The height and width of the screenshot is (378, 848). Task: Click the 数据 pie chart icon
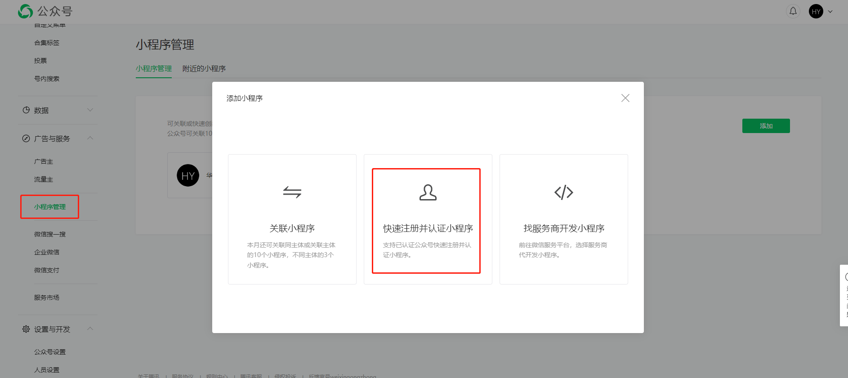click(x=26, y=110)
